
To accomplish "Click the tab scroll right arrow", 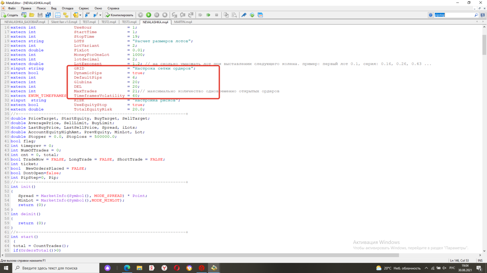I will [x=483, y=22].
